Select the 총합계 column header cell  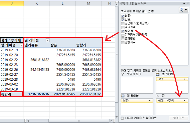tap(88, 45)
